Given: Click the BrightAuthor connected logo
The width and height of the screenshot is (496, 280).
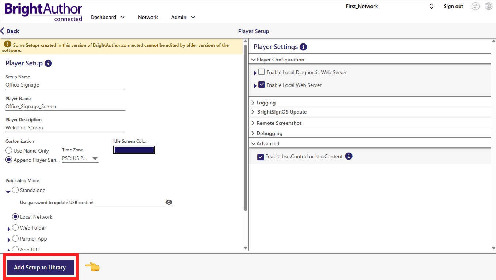Looking at the screenshot, I should click(43, 12).
